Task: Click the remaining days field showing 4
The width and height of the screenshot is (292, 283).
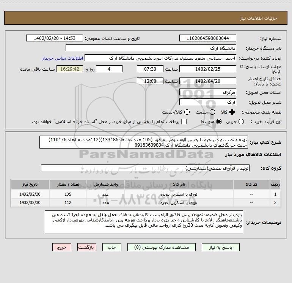Action: click(x=109, y=69)
